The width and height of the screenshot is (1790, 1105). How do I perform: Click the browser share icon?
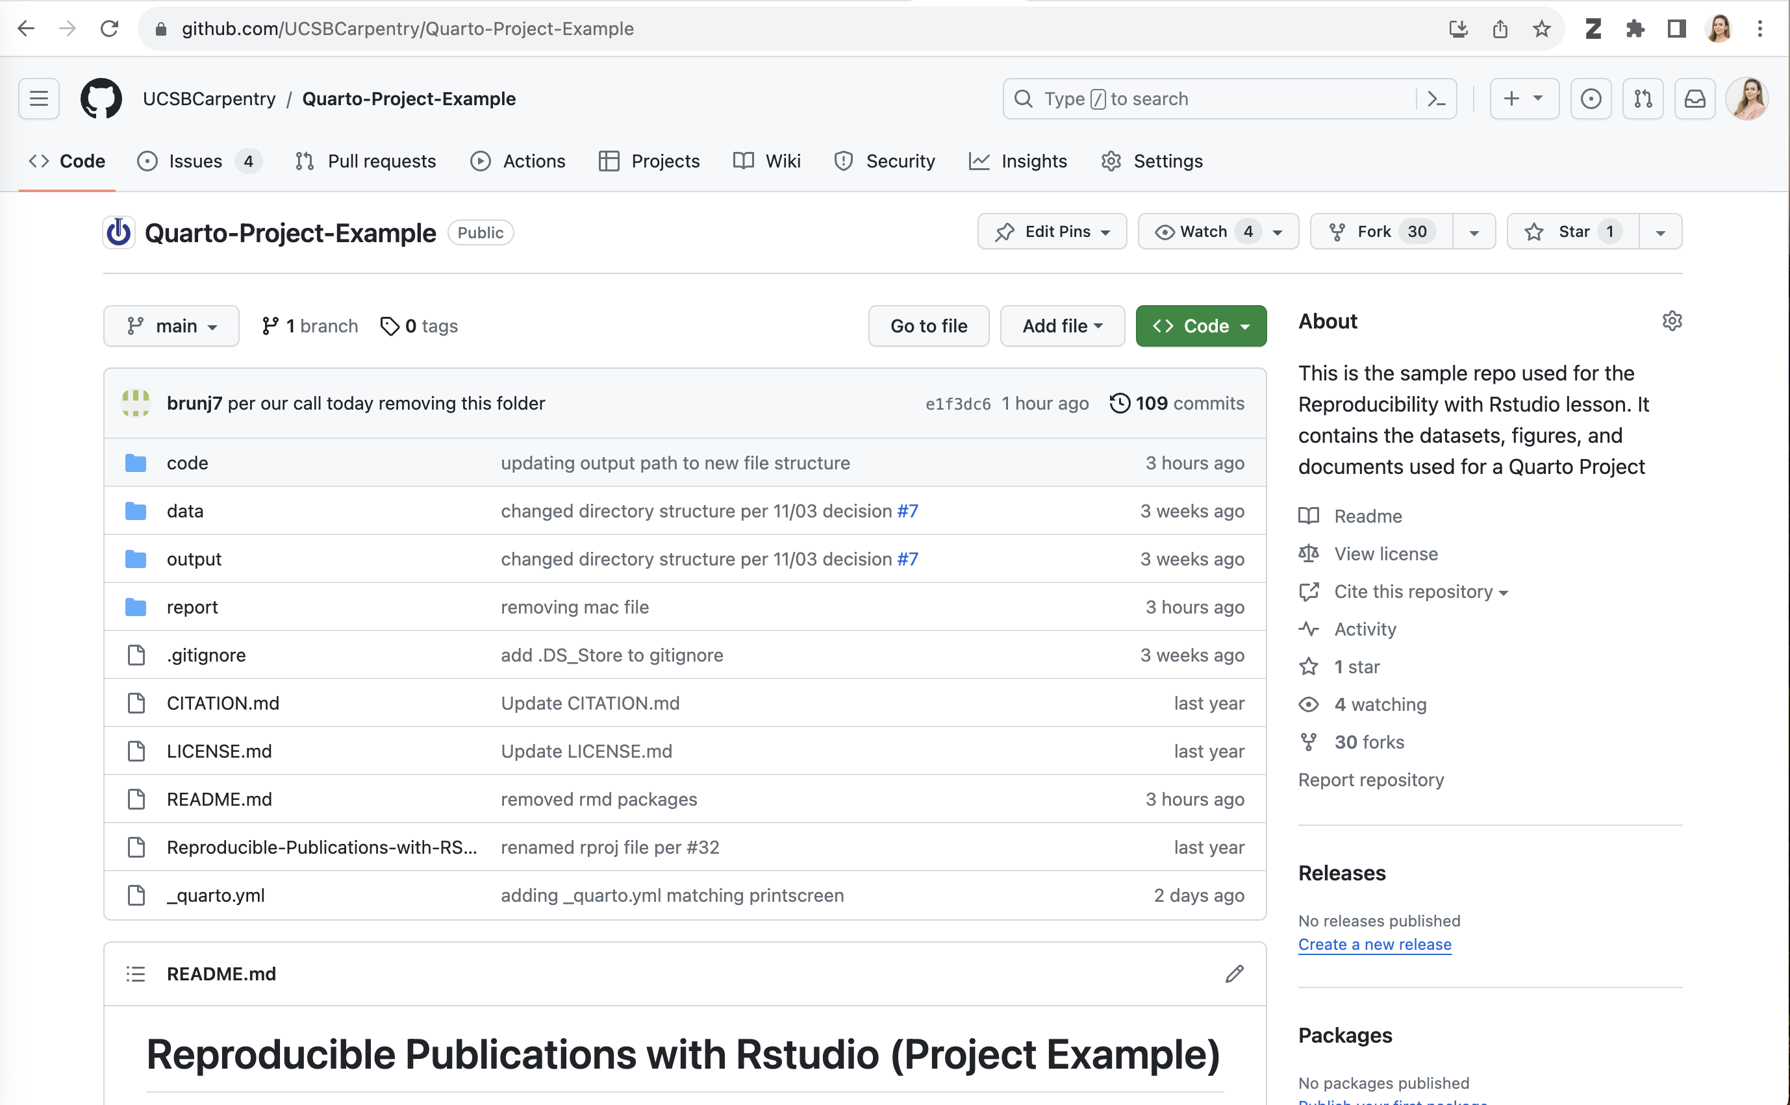(x=1500, y=29)
